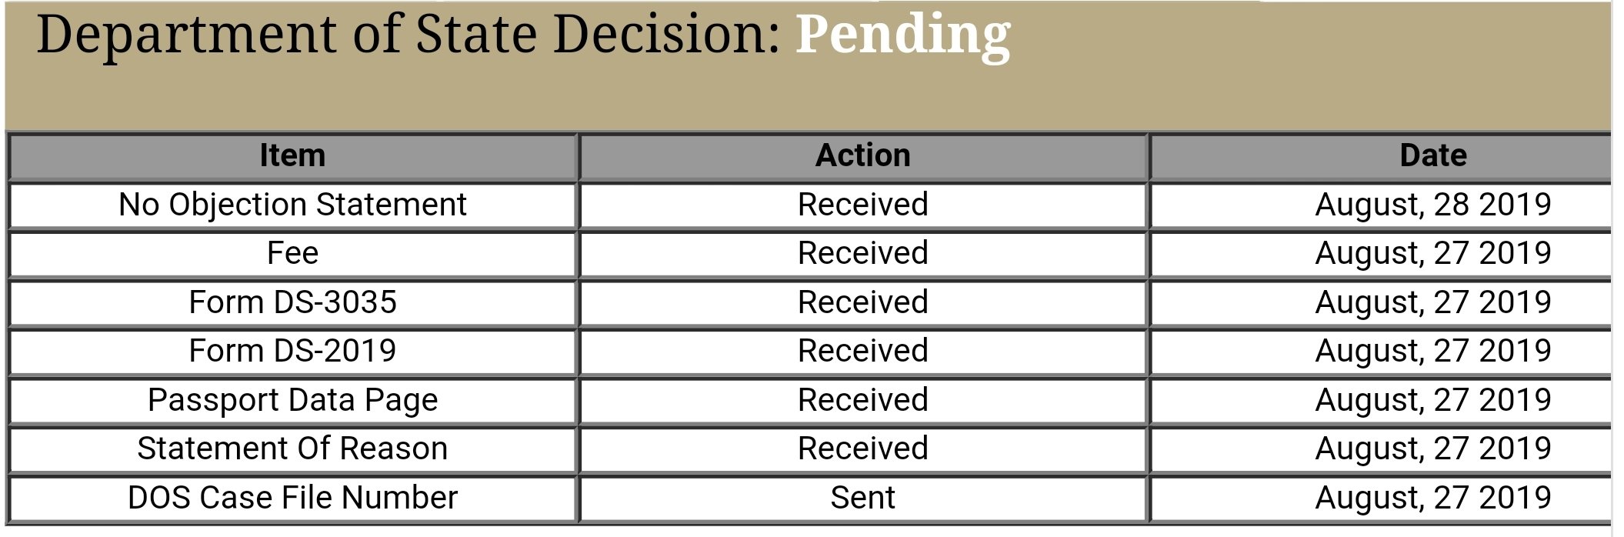Click the Item column header
Image resolution: width=1624 pixels, height=537 pixels.
[x=292, y=156]
